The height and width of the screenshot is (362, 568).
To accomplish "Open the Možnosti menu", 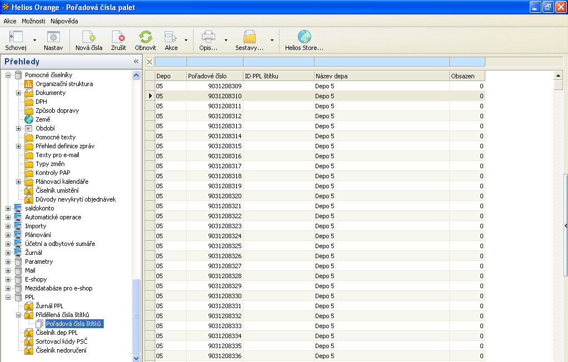I will pos(33,21).
